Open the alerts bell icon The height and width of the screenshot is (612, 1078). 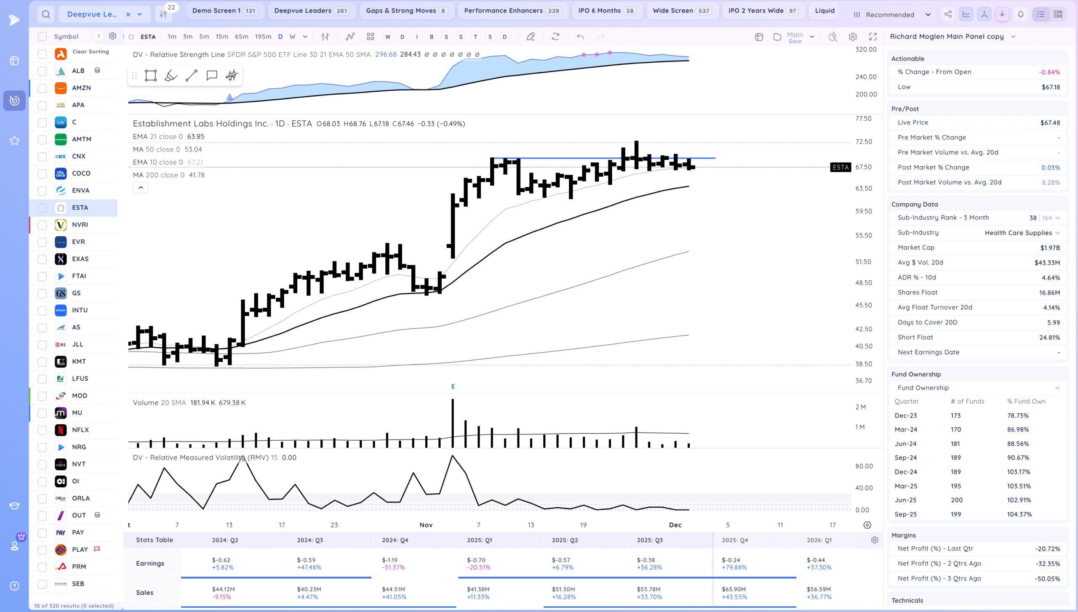pyautogui.click(x=1021, y=14)
